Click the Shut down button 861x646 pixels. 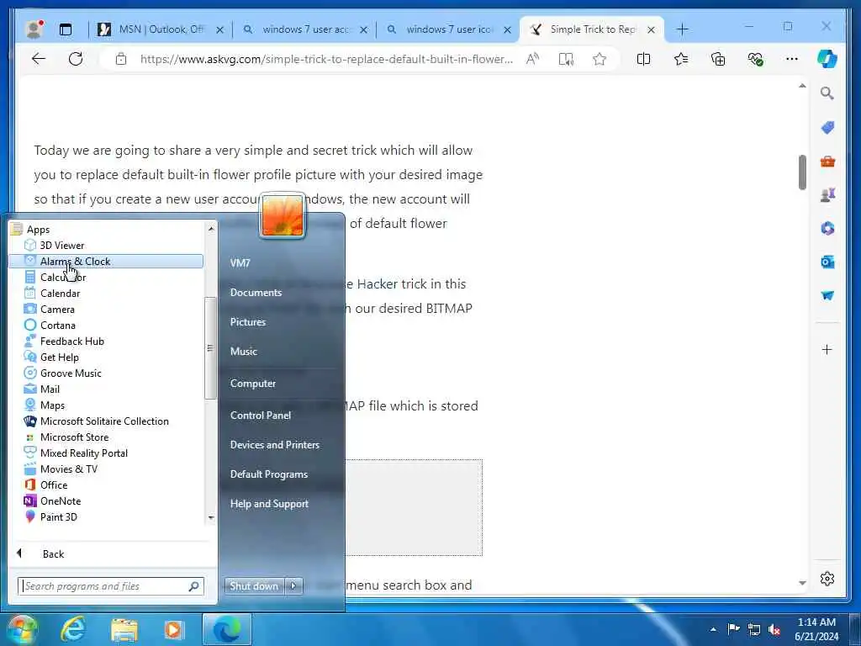pos(254,586)
